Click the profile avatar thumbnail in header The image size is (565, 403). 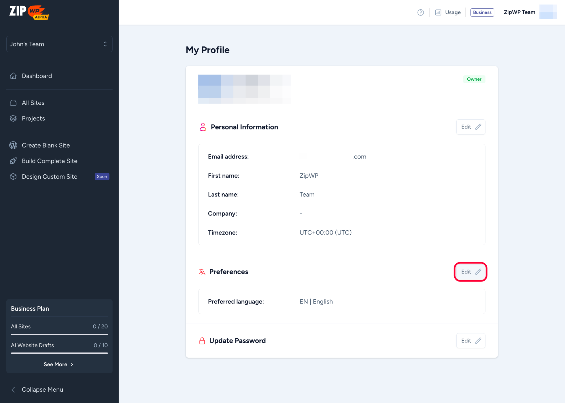548,12
